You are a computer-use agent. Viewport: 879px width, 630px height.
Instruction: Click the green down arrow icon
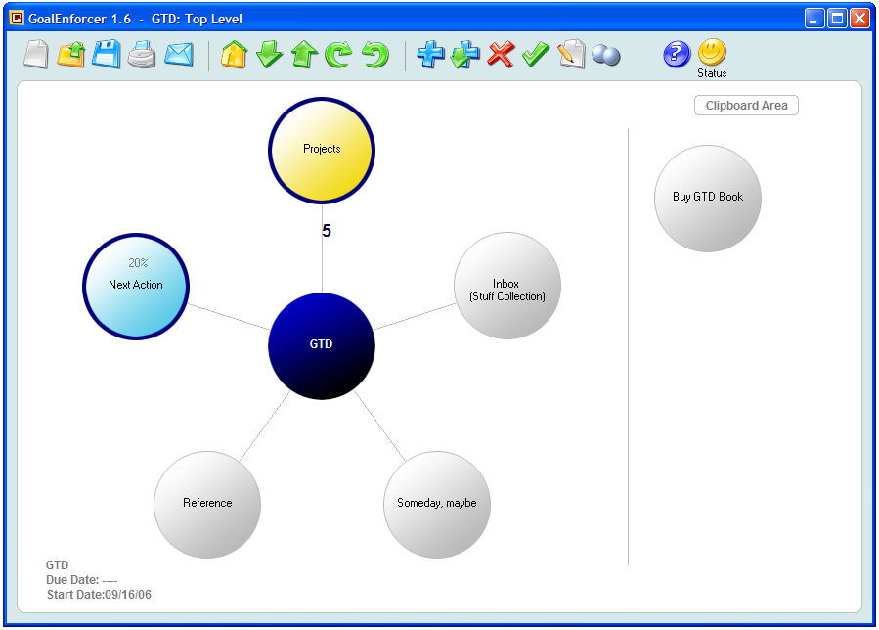coord(269,55)
